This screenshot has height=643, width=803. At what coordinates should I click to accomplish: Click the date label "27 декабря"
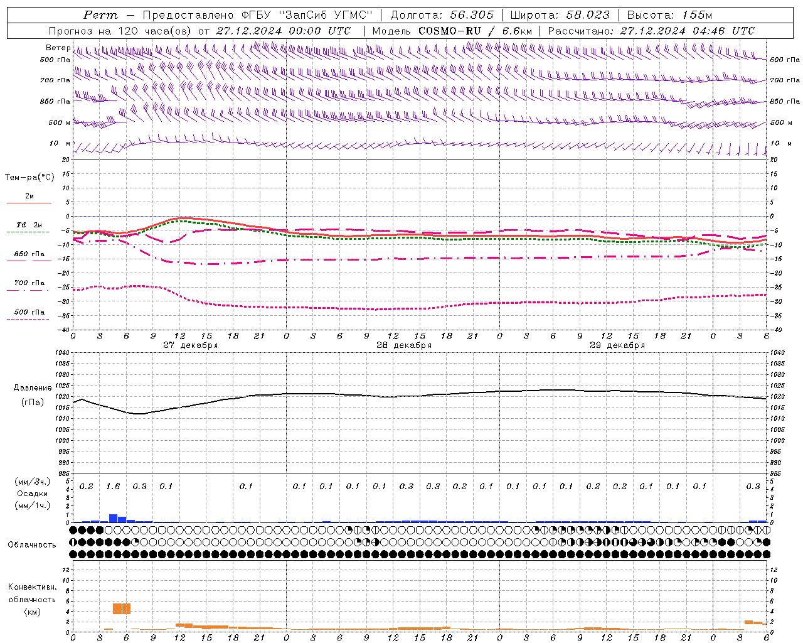[191, 345]
